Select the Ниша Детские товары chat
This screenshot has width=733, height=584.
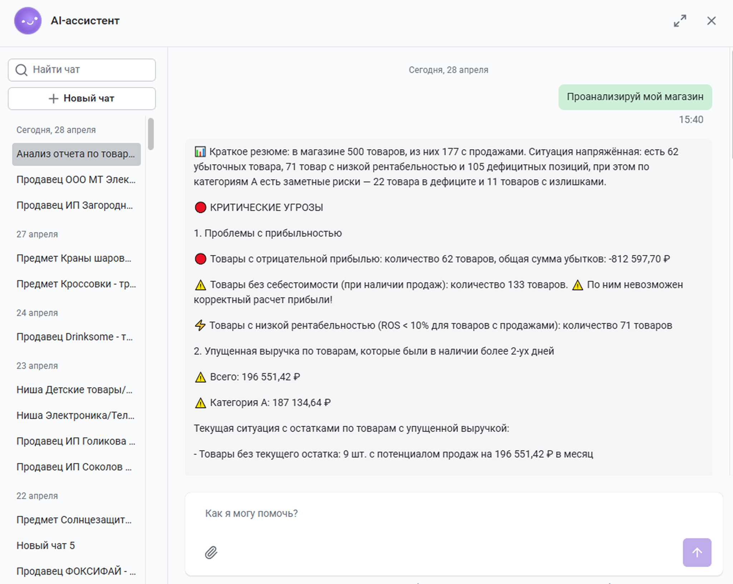74,390
